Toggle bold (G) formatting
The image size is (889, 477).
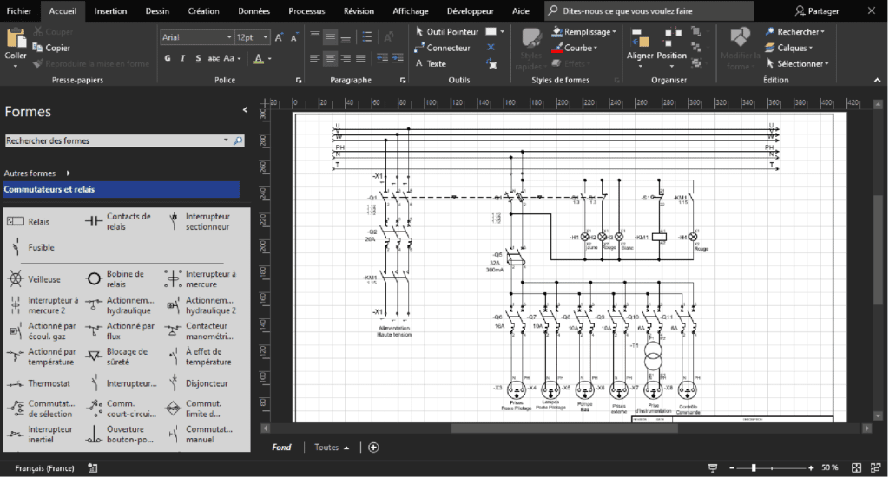168,58
